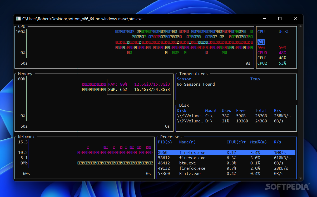The width and height of the screenshot is (317, 197).
Task: Click the 258KB/s read rate for C:
Action: coord(282,116)
